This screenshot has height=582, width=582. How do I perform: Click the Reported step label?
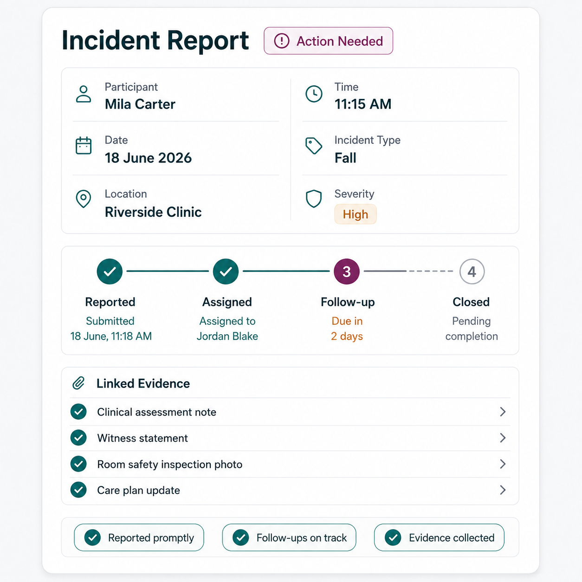click(x=110, y=302)
